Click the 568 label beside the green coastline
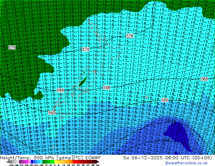The image size is (215, 166). pos(60,90)
